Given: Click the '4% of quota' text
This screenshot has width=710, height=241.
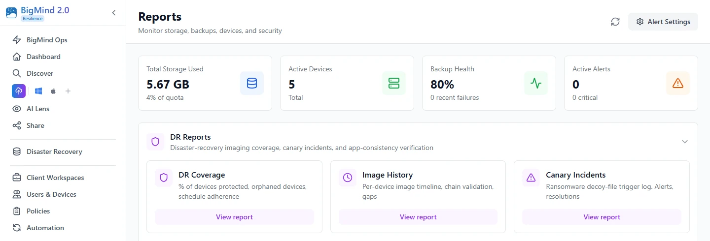Looking at the screenshot, I should tap(165, 97).
